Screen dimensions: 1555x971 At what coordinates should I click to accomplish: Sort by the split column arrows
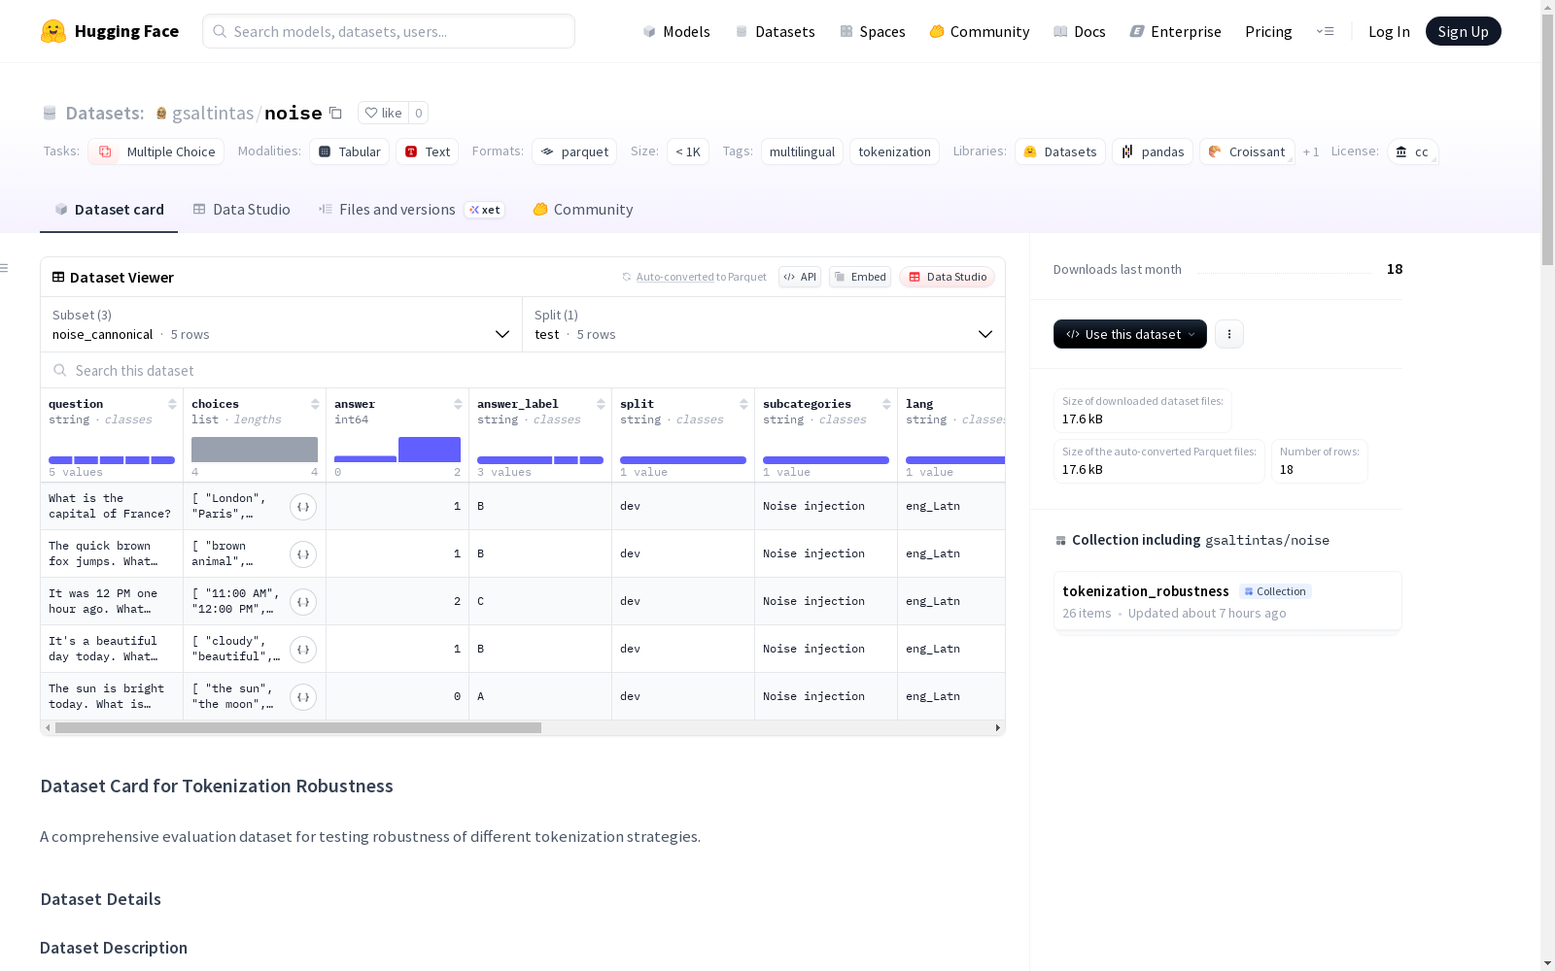(x=743, y=404)
